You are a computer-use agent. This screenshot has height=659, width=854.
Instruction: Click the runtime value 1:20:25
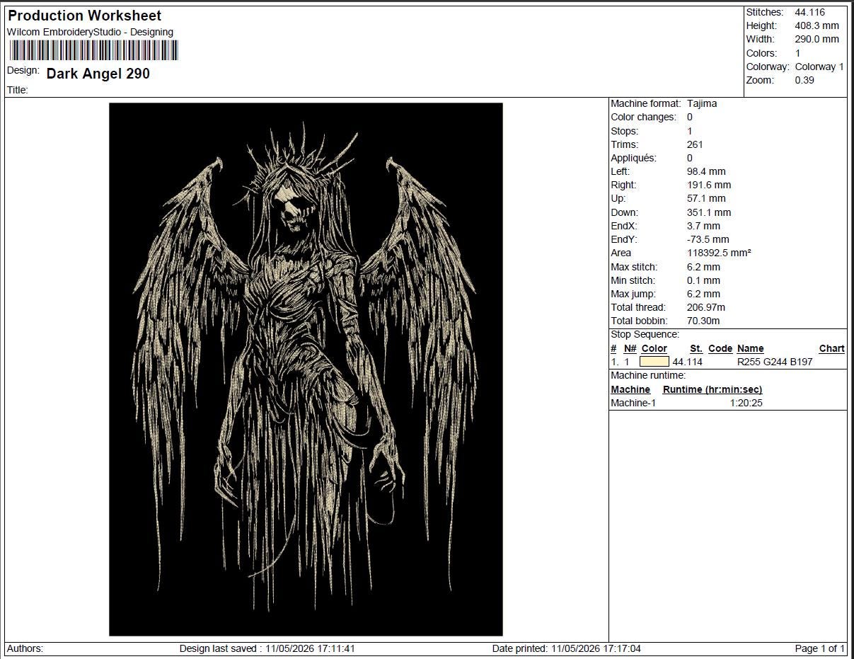pos(746,403)
